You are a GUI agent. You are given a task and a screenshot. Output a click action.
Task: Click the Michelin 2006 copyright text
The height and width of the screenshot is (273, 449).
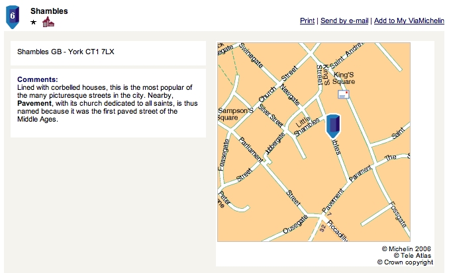[406, 249]
